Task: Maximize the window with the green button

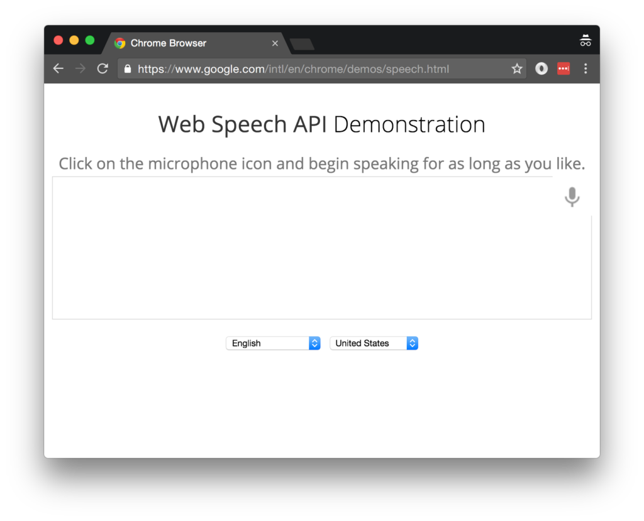Action: 90,40
